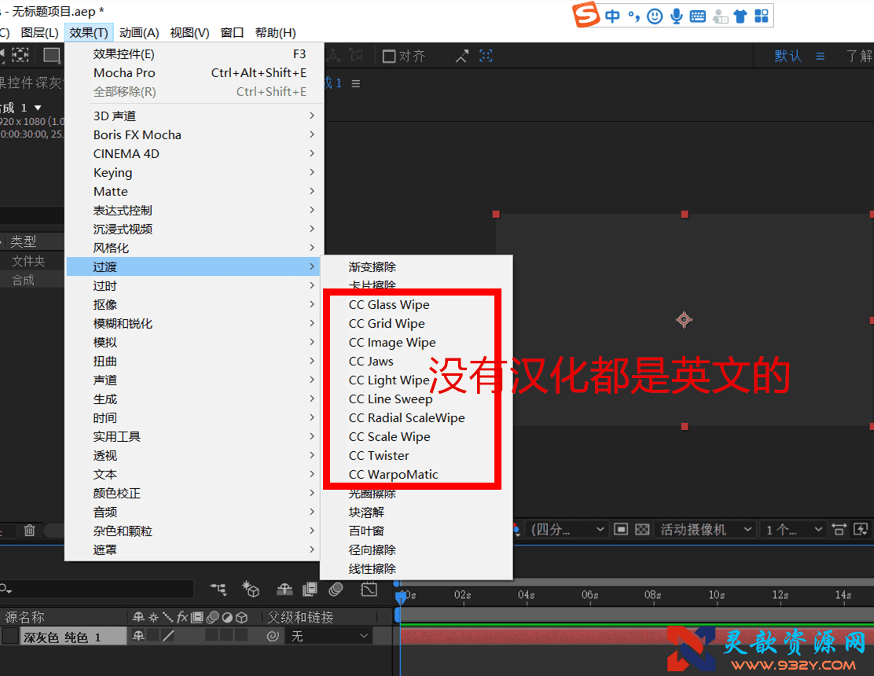
Task: Open the 图层(L) menu
Action: pyautogui.click(x=39, y=32)
